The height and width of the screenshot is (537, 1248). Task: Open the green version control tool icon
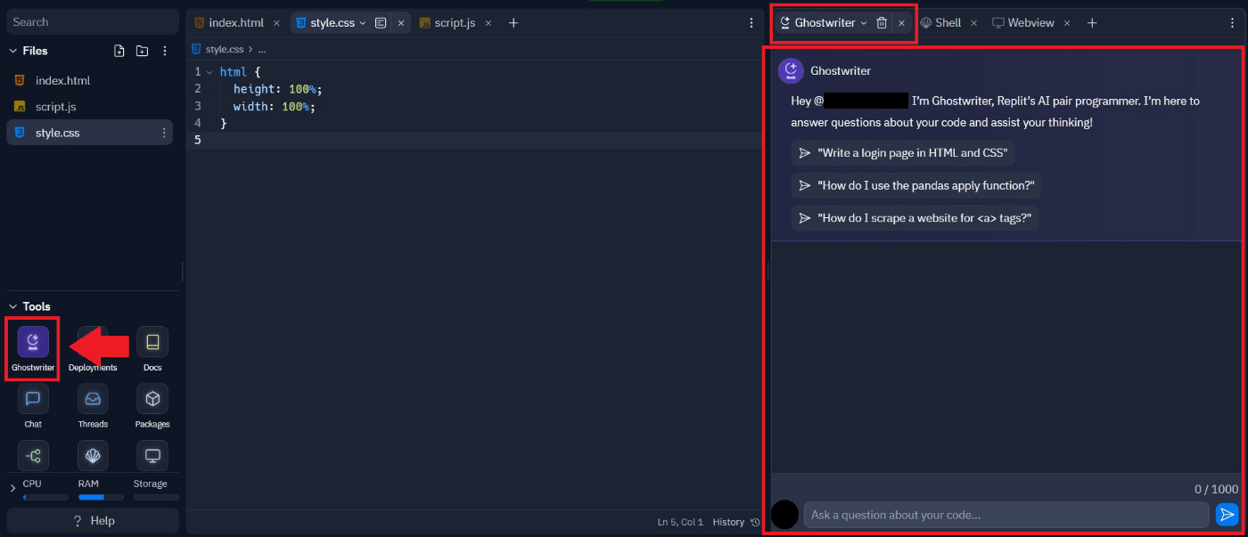pyautogui.click(x=33, y=456)
